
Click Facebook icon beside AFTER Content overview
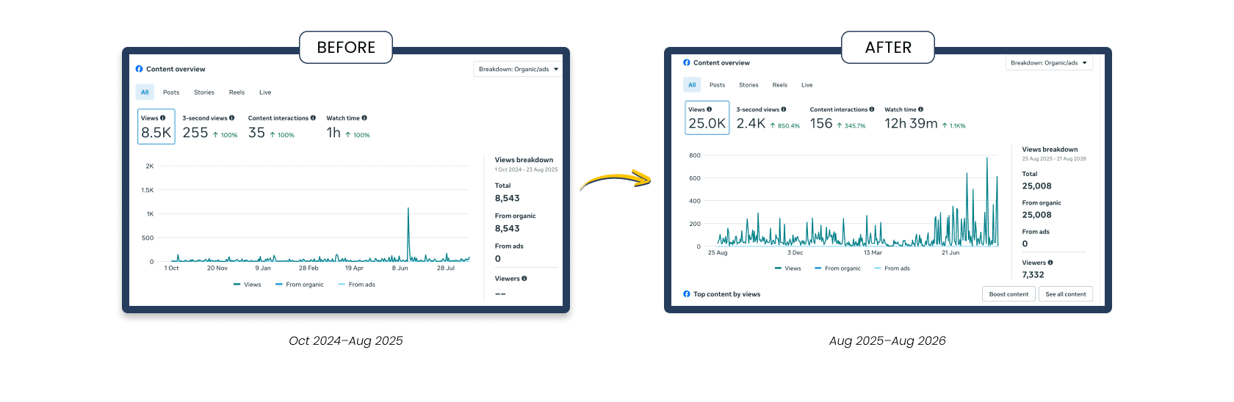click(x=687, y=63)
